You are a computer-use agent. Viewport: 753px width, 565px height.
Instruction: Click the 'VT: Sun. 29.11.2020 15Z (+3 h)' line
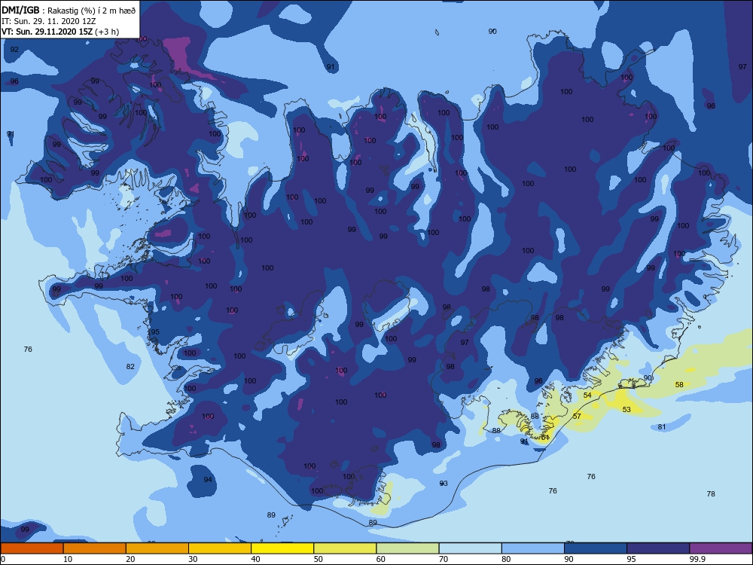point(60,32)
